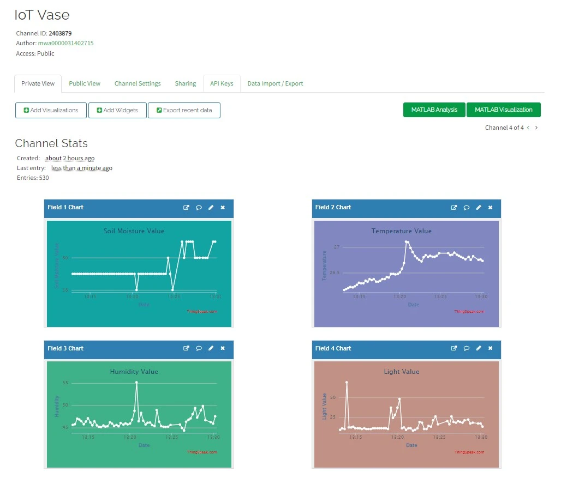Open MATLAB Analysis
561x478 pixels.
point(434,110)
